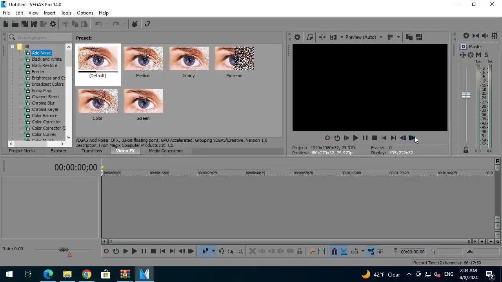Image resolution: width=502 pixels, height=282 pixels.
Task: Stop playback in the Video Preview transport
Action: 375,138
